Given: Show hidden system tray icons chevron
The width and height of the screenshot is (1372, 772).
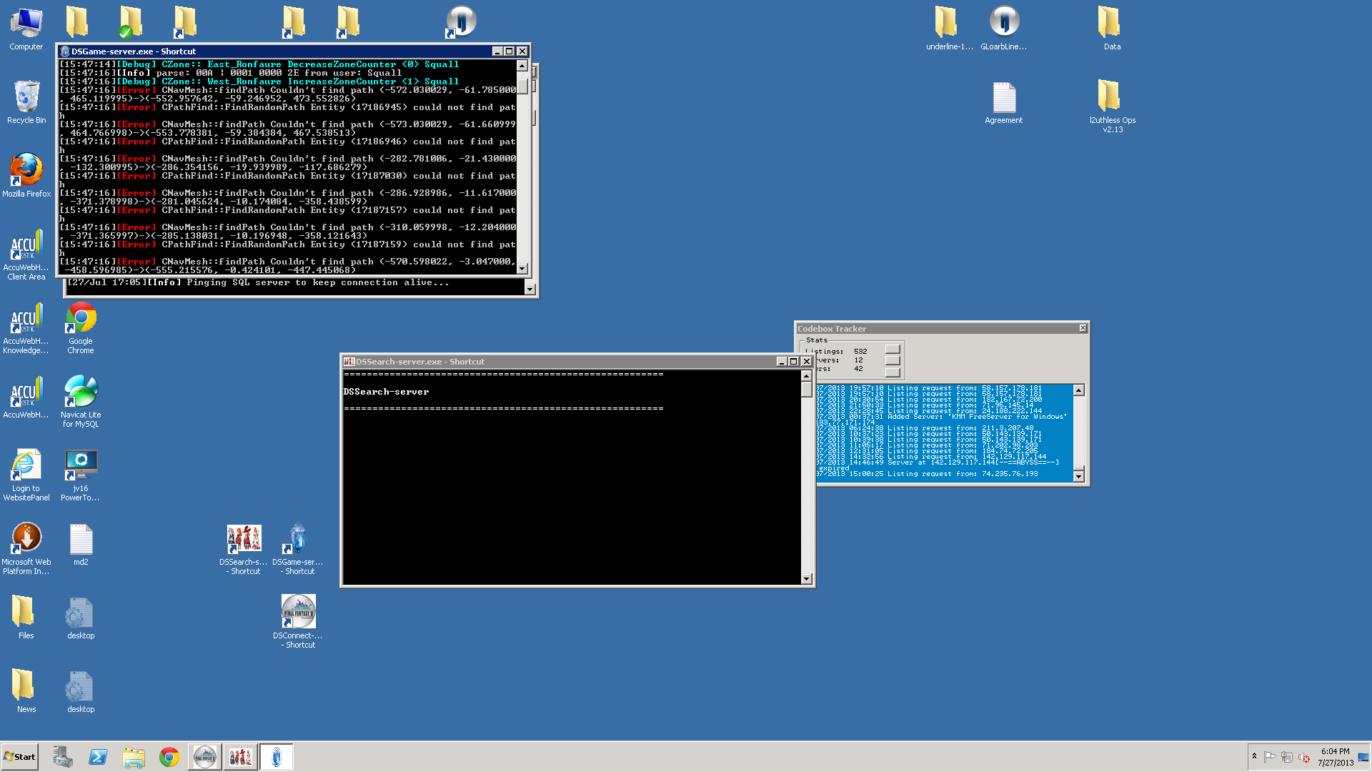Looking at the screenshot, I should (x=1254, y=756).
